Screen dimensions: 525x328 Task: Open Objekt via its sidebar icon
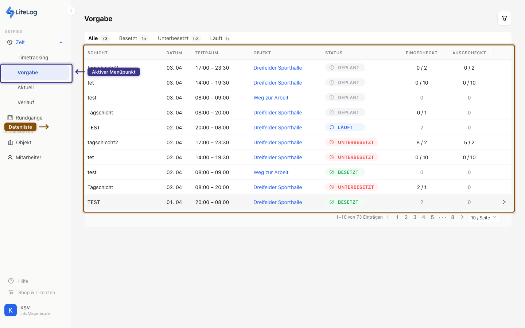click(x=10, y=142)
